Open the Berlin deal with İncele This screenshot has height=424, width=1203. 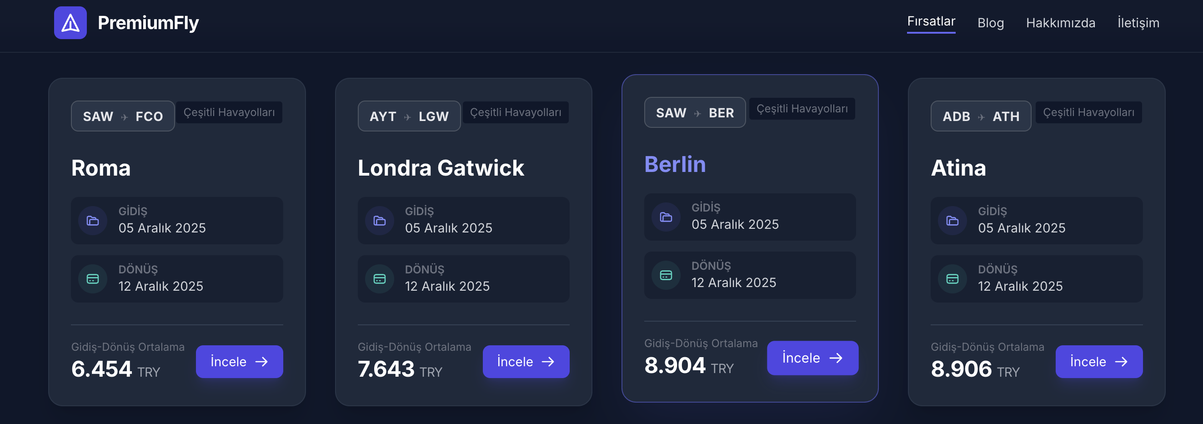click(x=812, y=358)
